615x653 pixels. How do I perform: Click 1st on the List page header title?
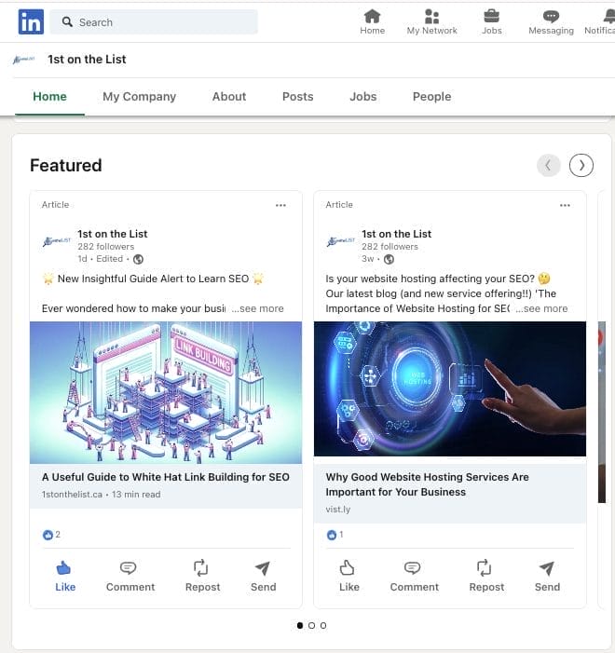tap(87, 60)
